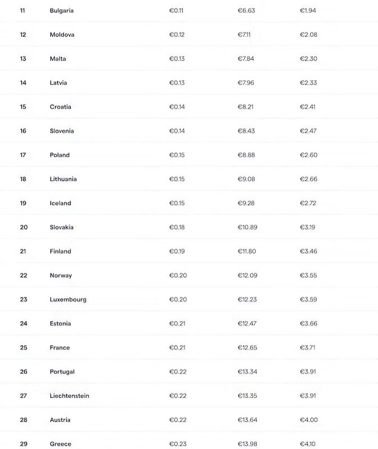Click on Malta in the table
Screen dimensions: 378x449
pos(58,59)
